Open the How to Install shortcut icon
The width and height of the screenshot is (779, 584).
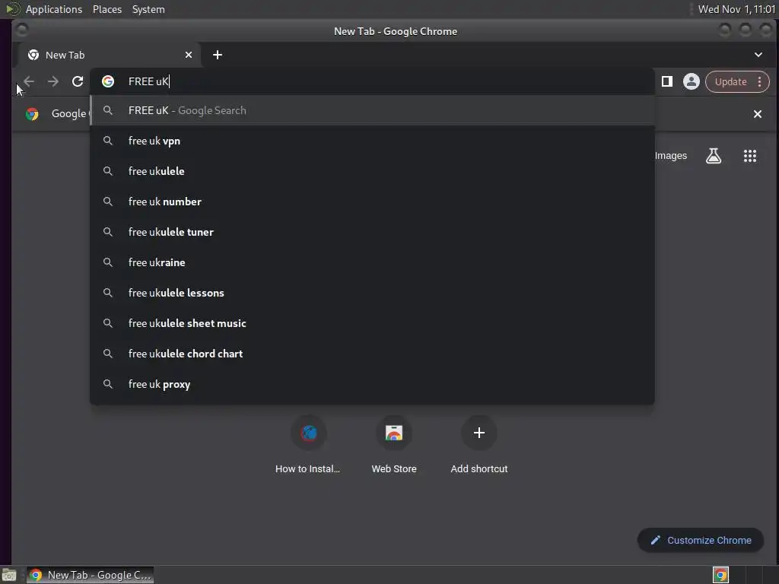(x=309, y=433)
